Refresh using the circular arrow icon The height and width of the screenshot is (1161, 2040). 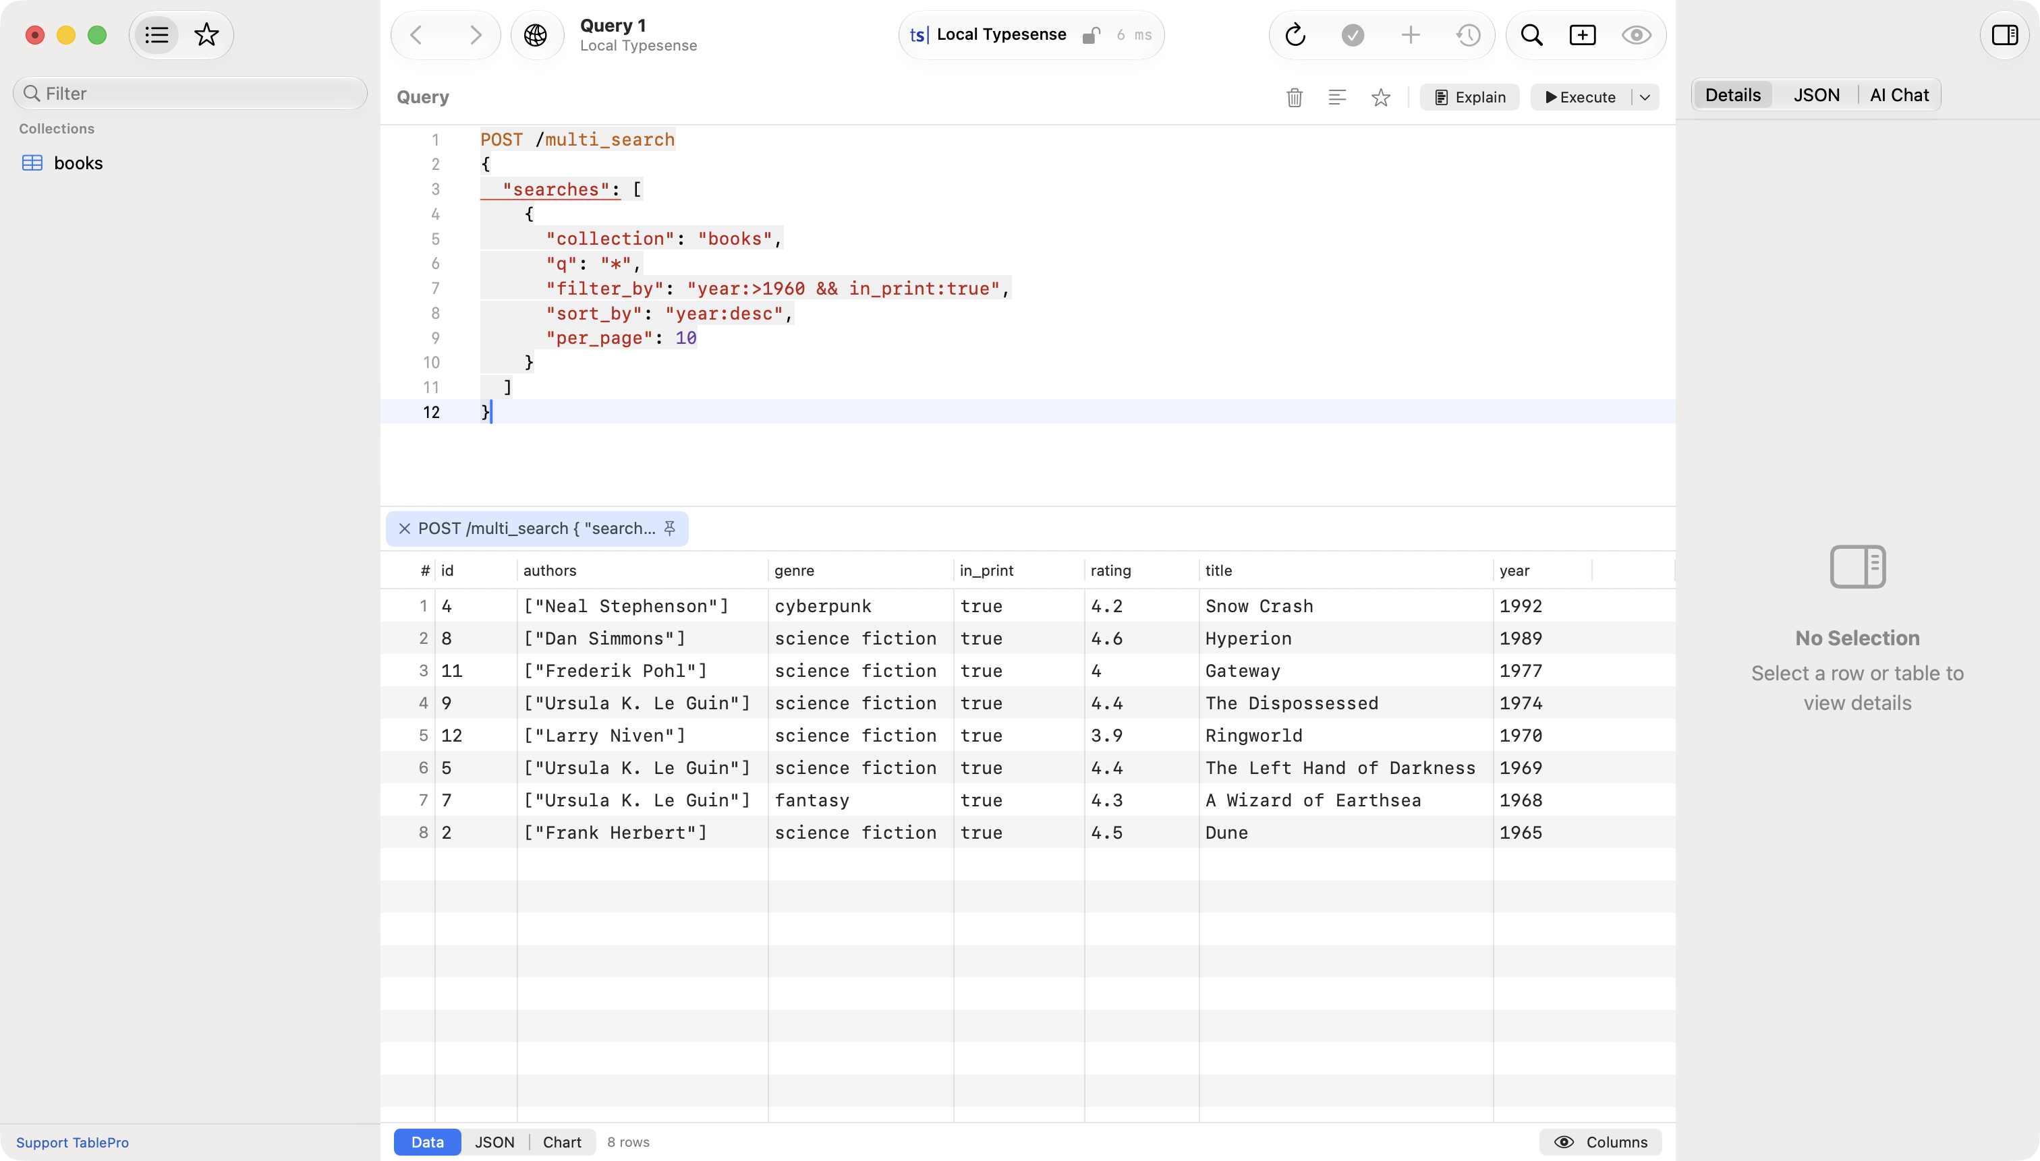[x=1296, y=35]
